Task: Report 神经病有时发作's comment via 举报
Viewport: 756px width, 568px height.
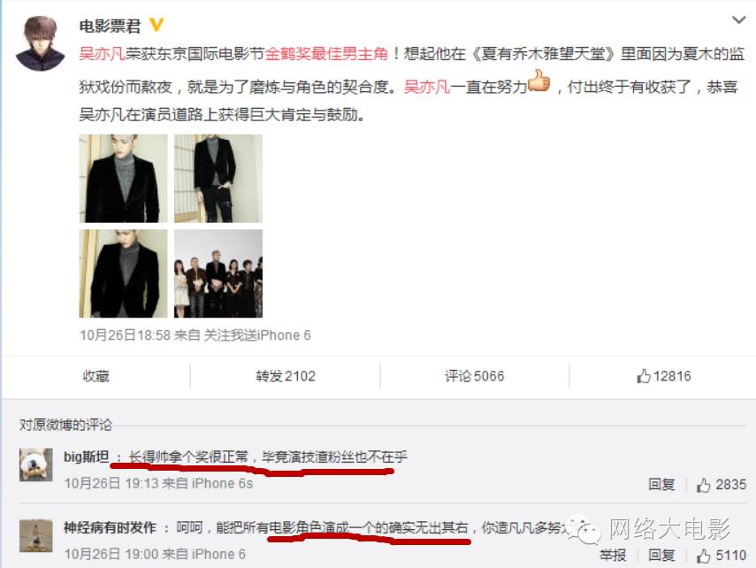Action: (x=613, y=555)
